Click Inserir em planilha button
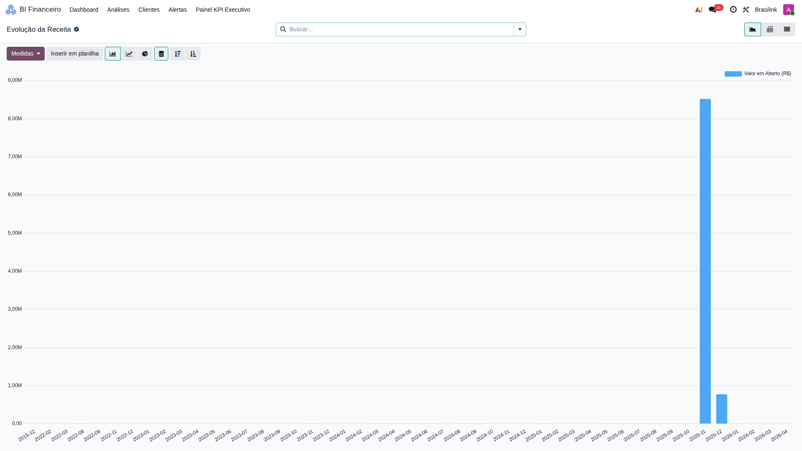 coord(75,54)
